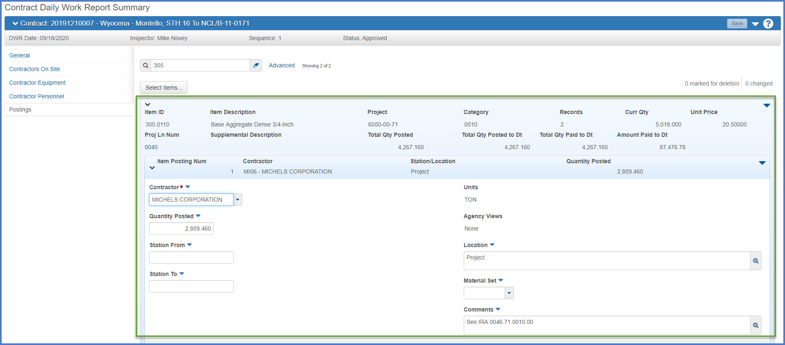Click the 'Showing 2 of 2' text
The width and height of the screenshot is (785, 345).
[316, 66]
